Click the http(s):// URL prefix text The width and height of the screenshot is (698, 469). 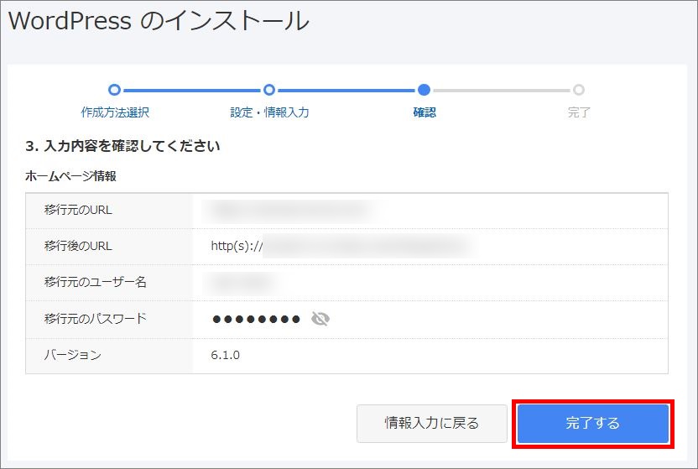click(x=237, y=246)
